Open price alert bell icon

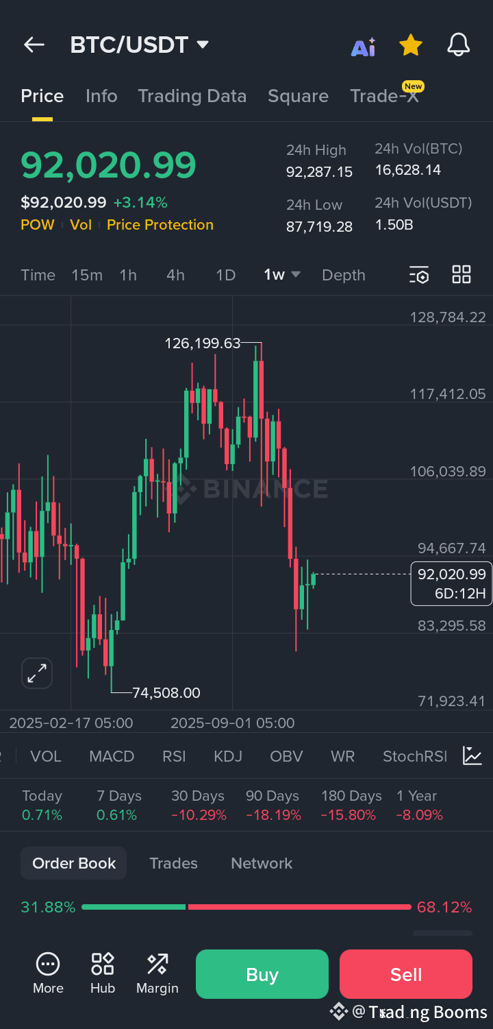459,45
